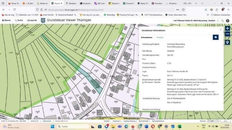Click the blue icon button in info panel
Screen dimensions: 232x130
(216, 38)
